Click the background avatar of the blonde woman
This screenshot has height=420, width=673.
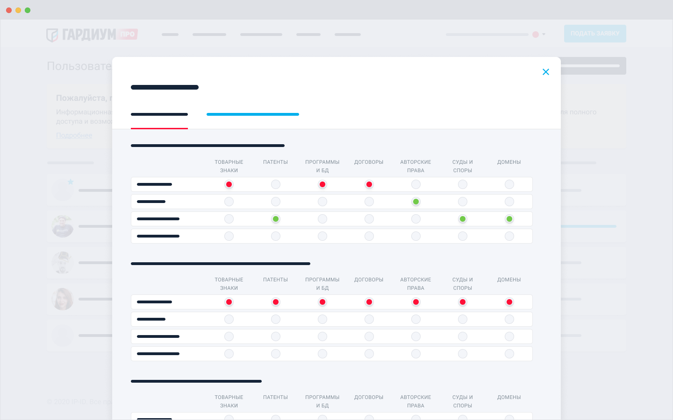point(63,299)
